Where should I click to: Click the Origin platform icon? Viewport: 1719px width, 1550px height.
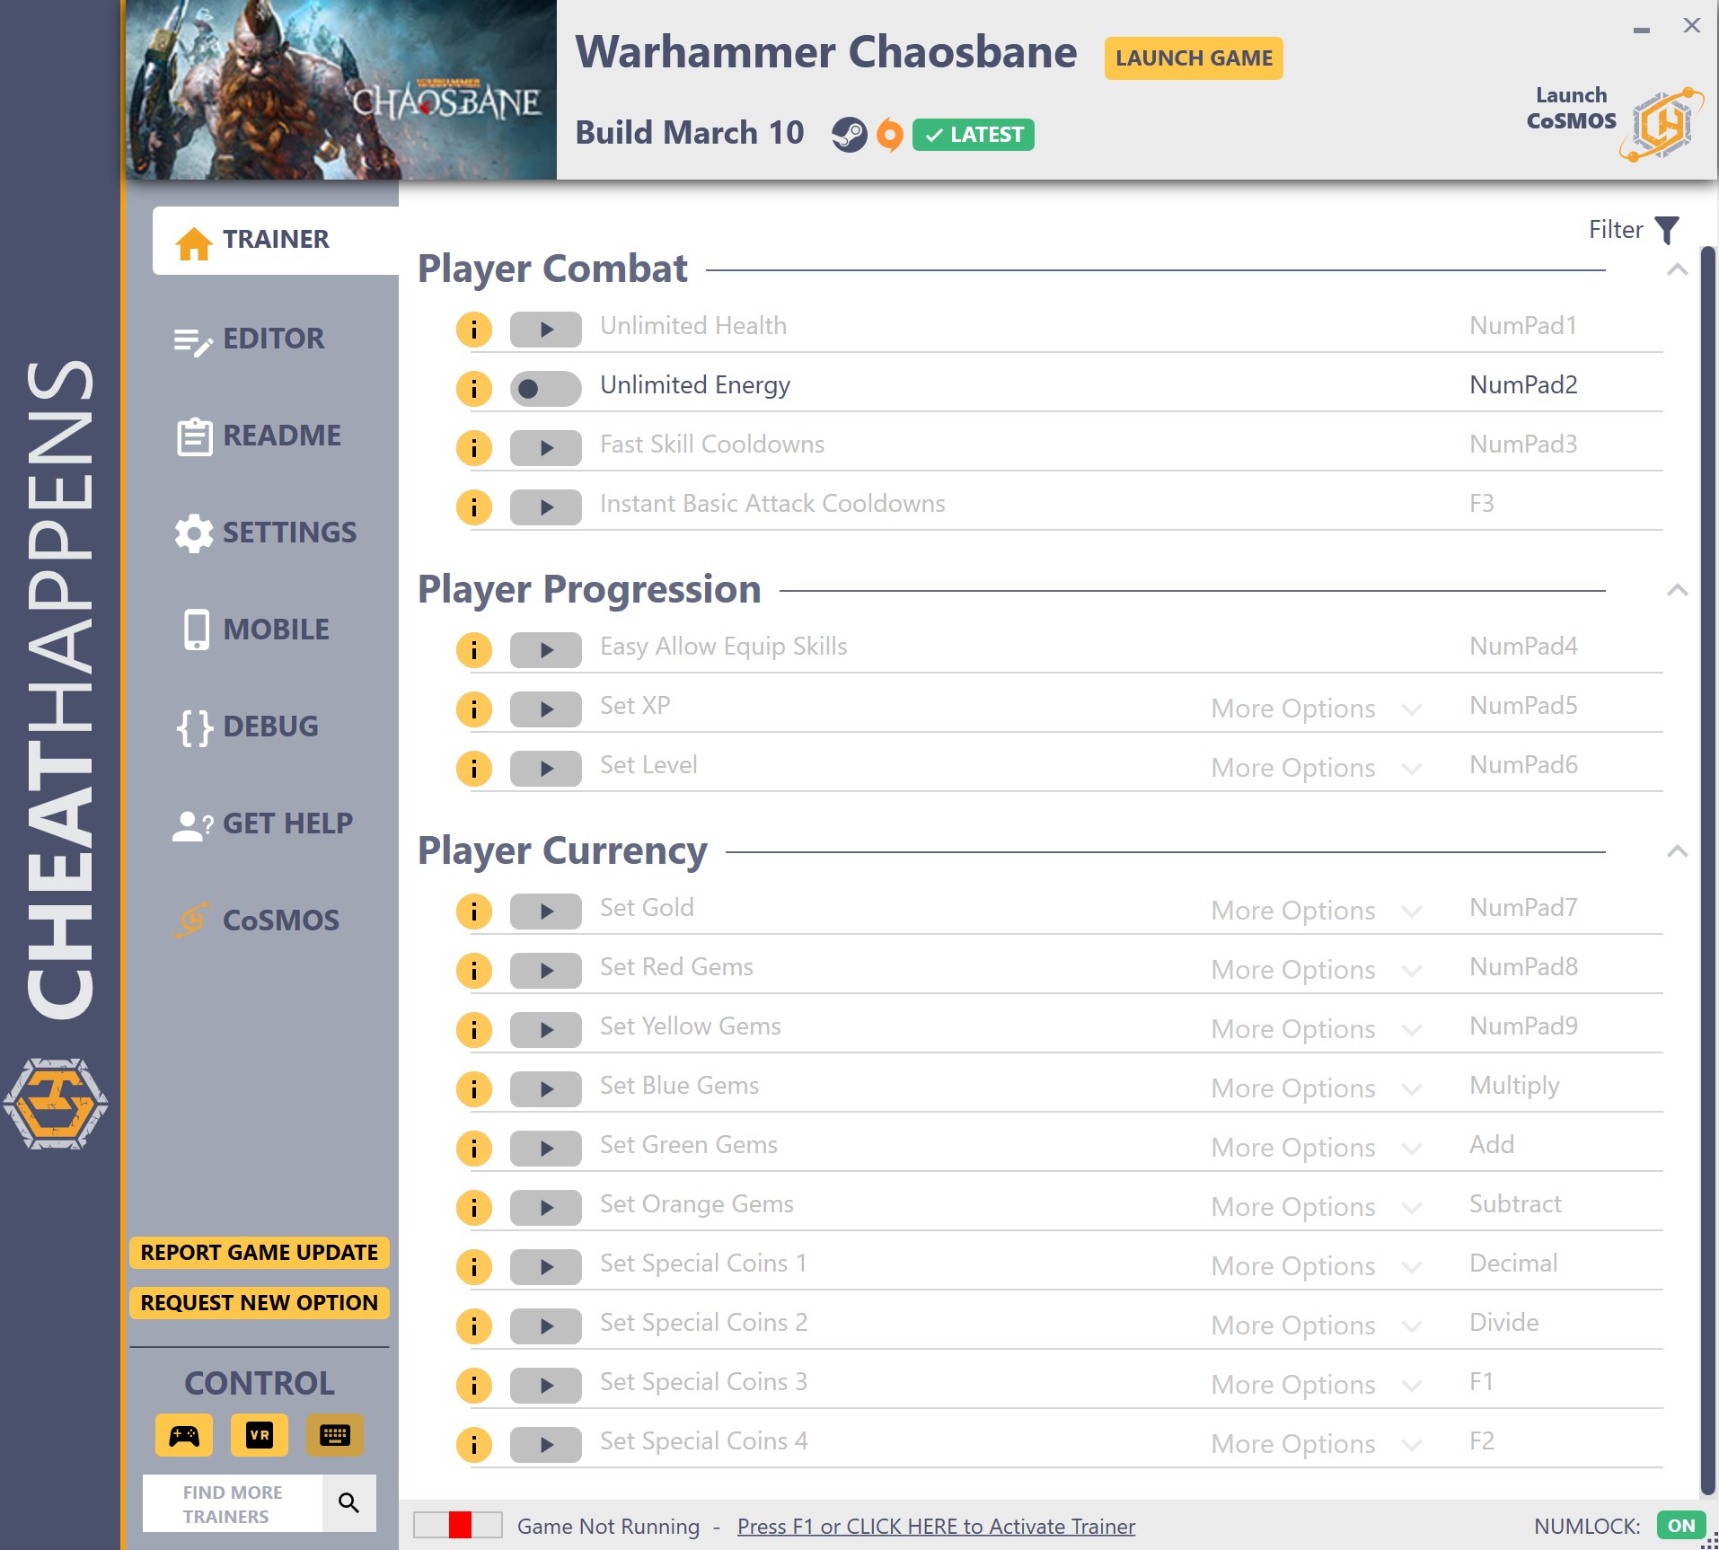889,135
